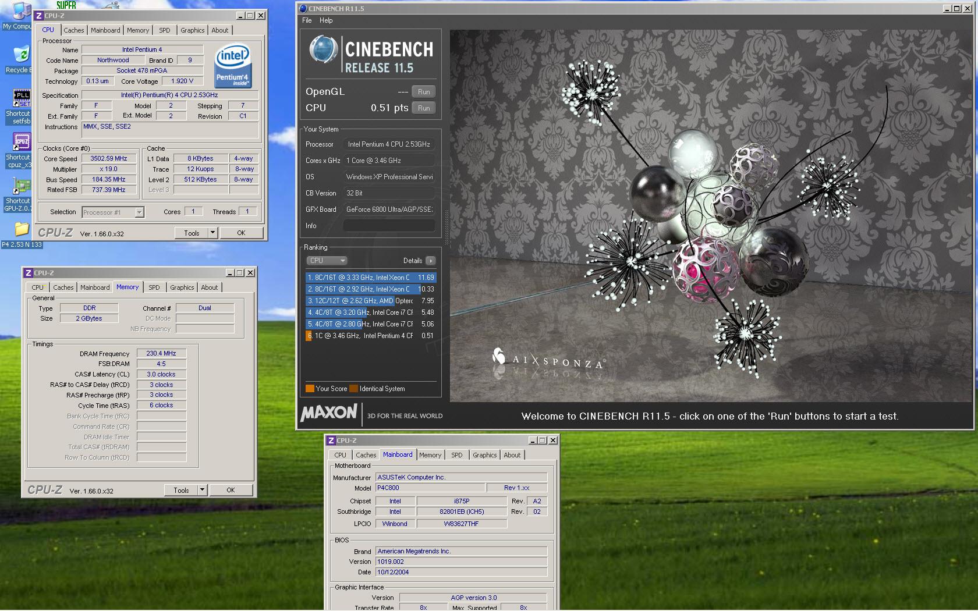
Task: Click the Cinebench title bar application icon
Action: 303,9
